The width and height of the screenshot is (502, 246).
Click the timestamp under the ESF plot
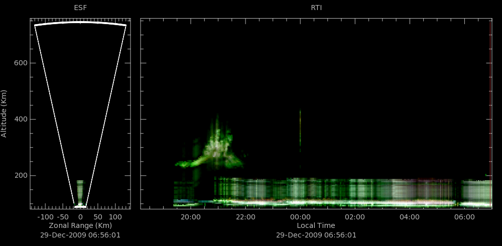[x=80, y=235]
